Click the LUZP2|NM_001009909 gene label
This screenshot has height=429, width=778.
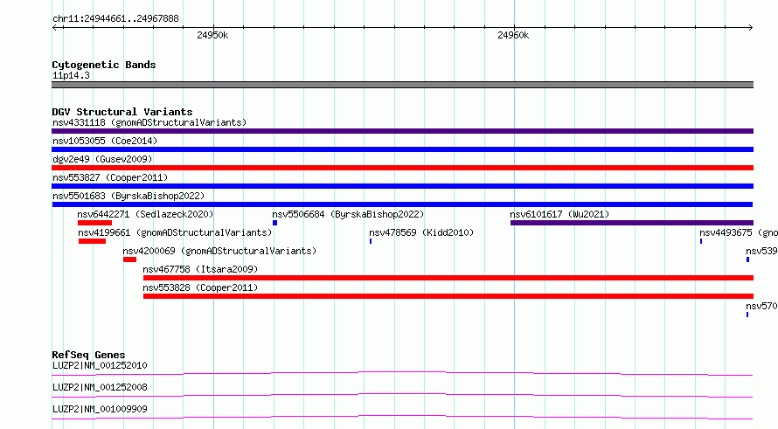coord(100,409)
